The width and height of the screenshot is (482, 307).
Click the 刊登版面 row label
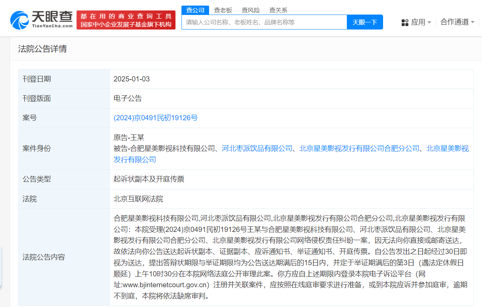pos(37,99)
